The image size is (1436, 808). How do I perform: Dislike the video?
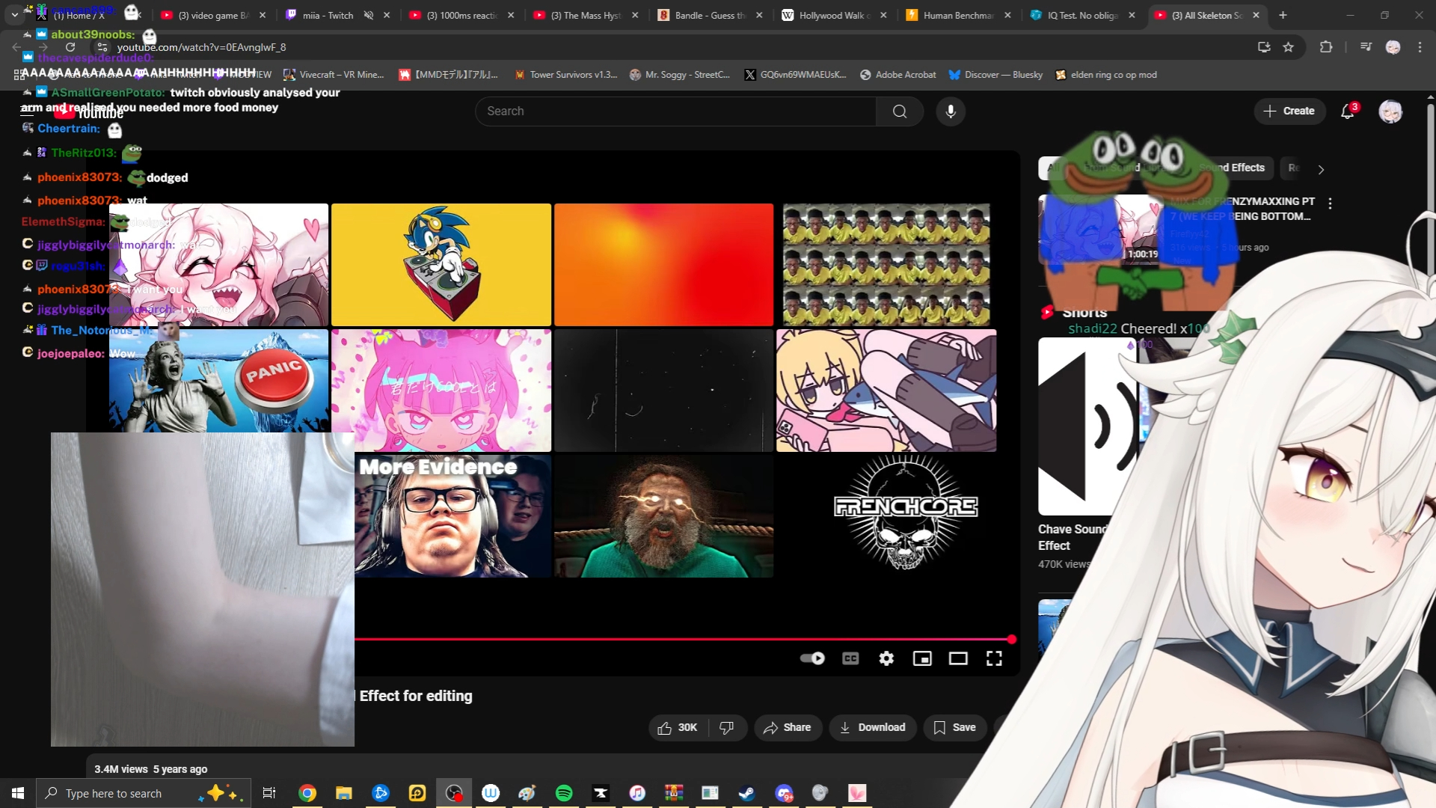[726, 727]
